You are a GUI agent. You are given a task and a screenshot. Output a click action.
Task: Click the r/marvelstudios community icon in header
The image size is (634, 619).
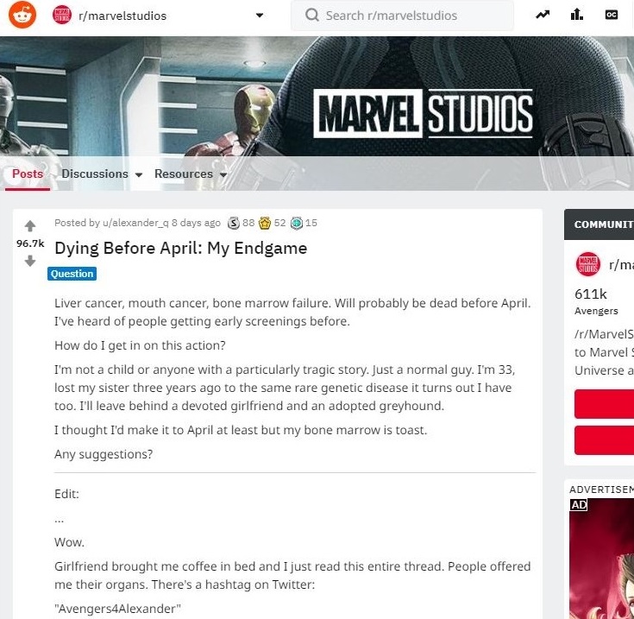(x=62, y=16)
